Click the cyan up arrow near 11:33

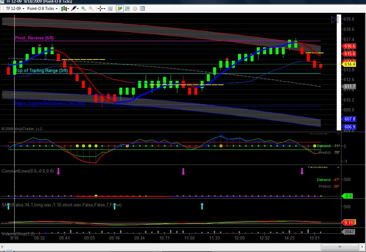(x=202, y=206)
